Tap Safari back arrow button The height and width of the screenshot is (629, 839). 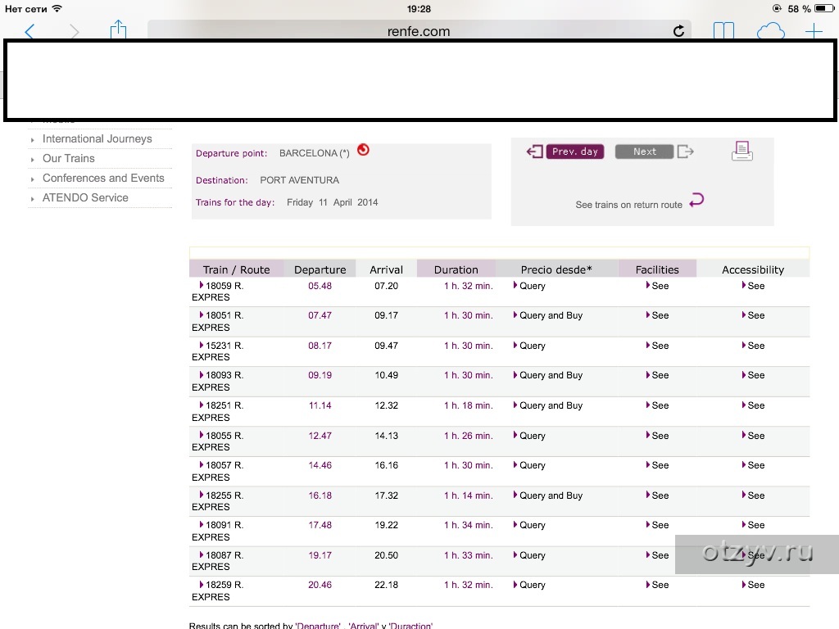(30, 32)
